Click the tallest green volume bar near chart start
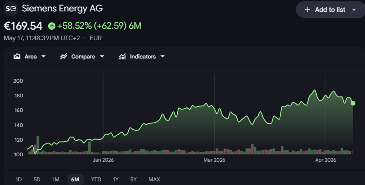This screenshot has height=185, width=365. 38,145
